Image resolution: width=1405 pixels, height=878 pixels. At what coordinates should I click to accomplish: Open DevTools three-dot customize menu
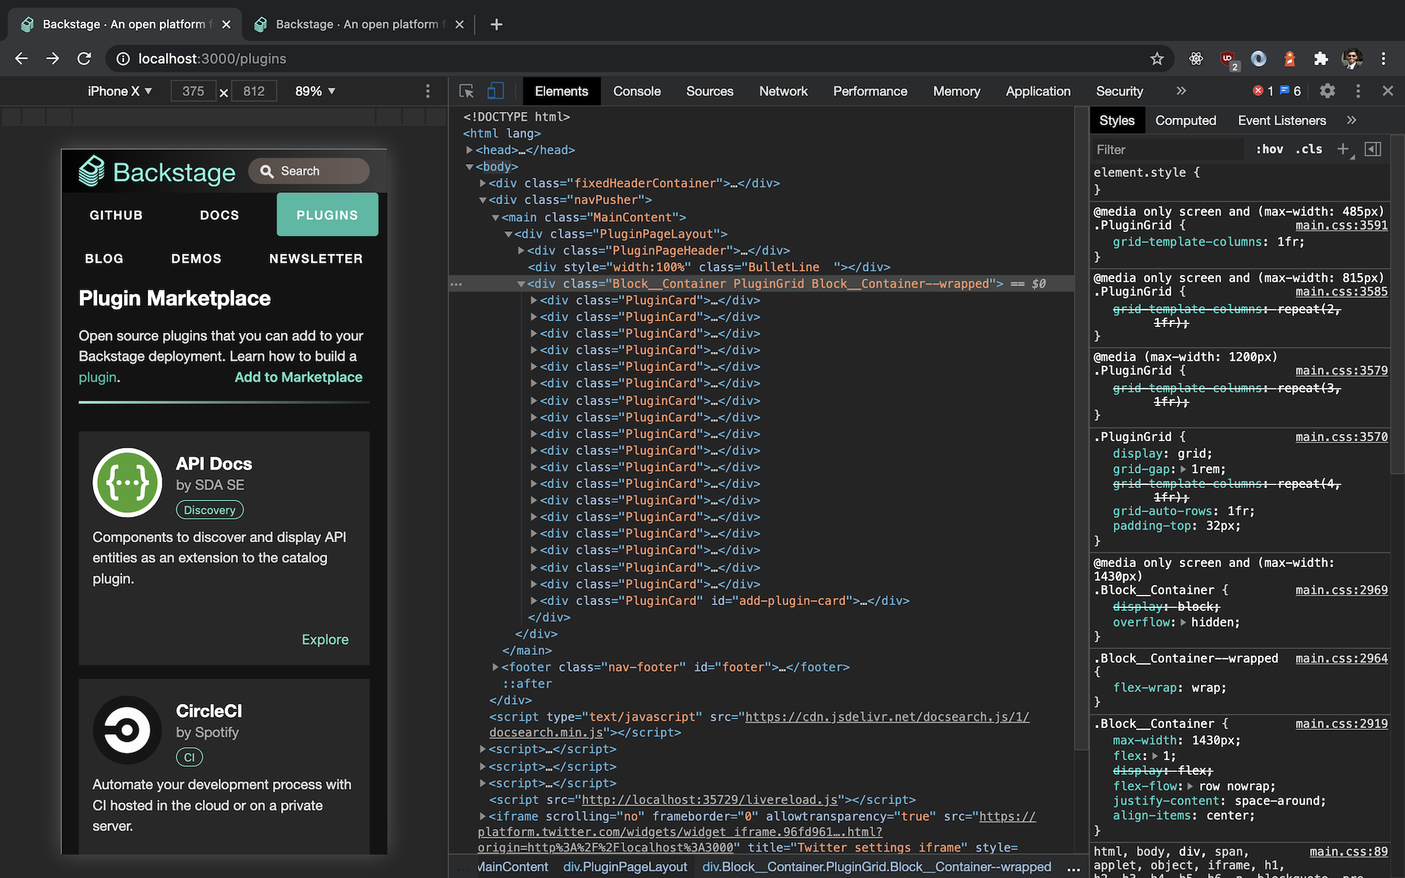click(x=1358, y=91)
